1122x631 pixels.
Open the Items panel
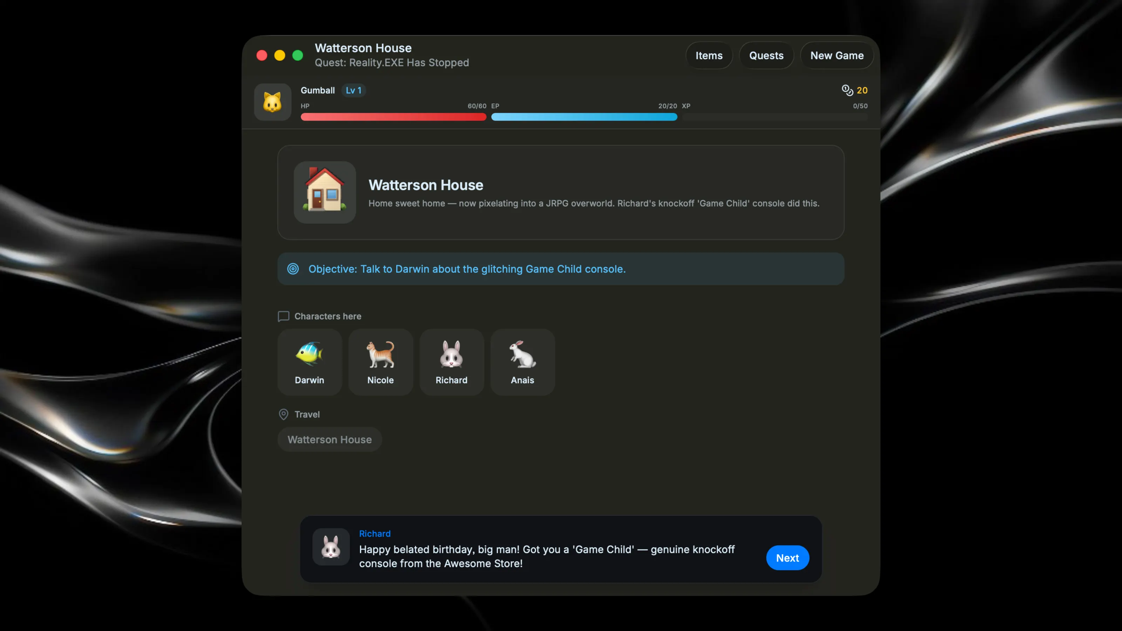(709, 55)
